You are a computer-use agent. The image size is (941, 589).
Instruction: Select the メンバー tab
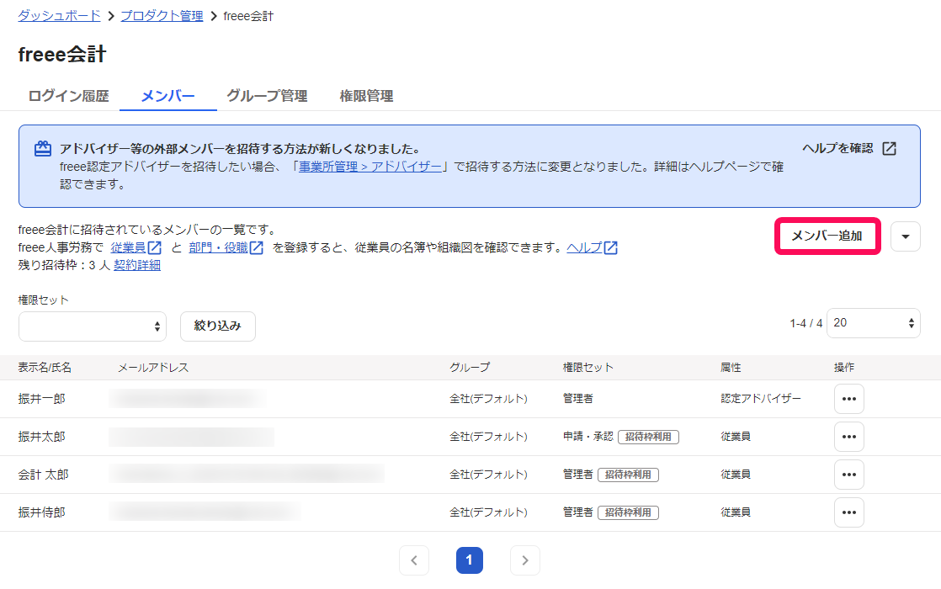point(168,96)
